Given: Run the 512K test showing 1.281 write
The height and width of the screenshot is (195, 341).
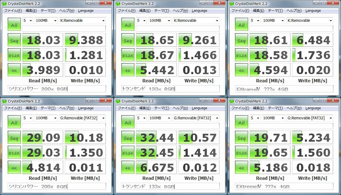Looking at the screenshot, I should point(14,55).
